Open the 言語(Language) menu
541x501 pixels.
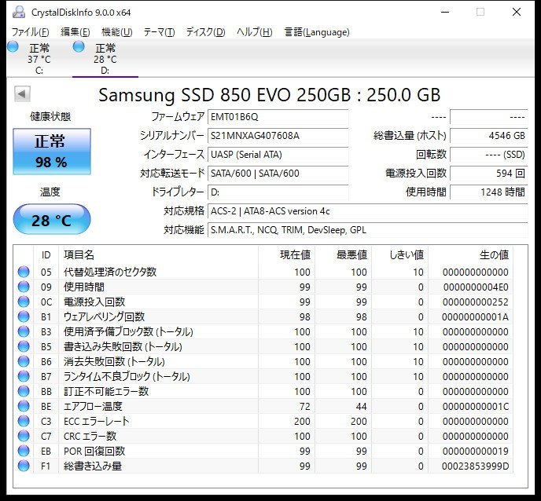[x=317, y=32]
